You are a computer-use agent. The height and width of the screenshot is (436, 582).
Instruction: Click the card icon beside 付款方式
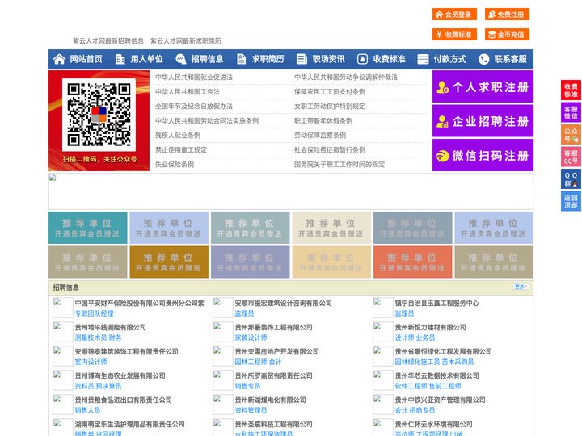423,59
